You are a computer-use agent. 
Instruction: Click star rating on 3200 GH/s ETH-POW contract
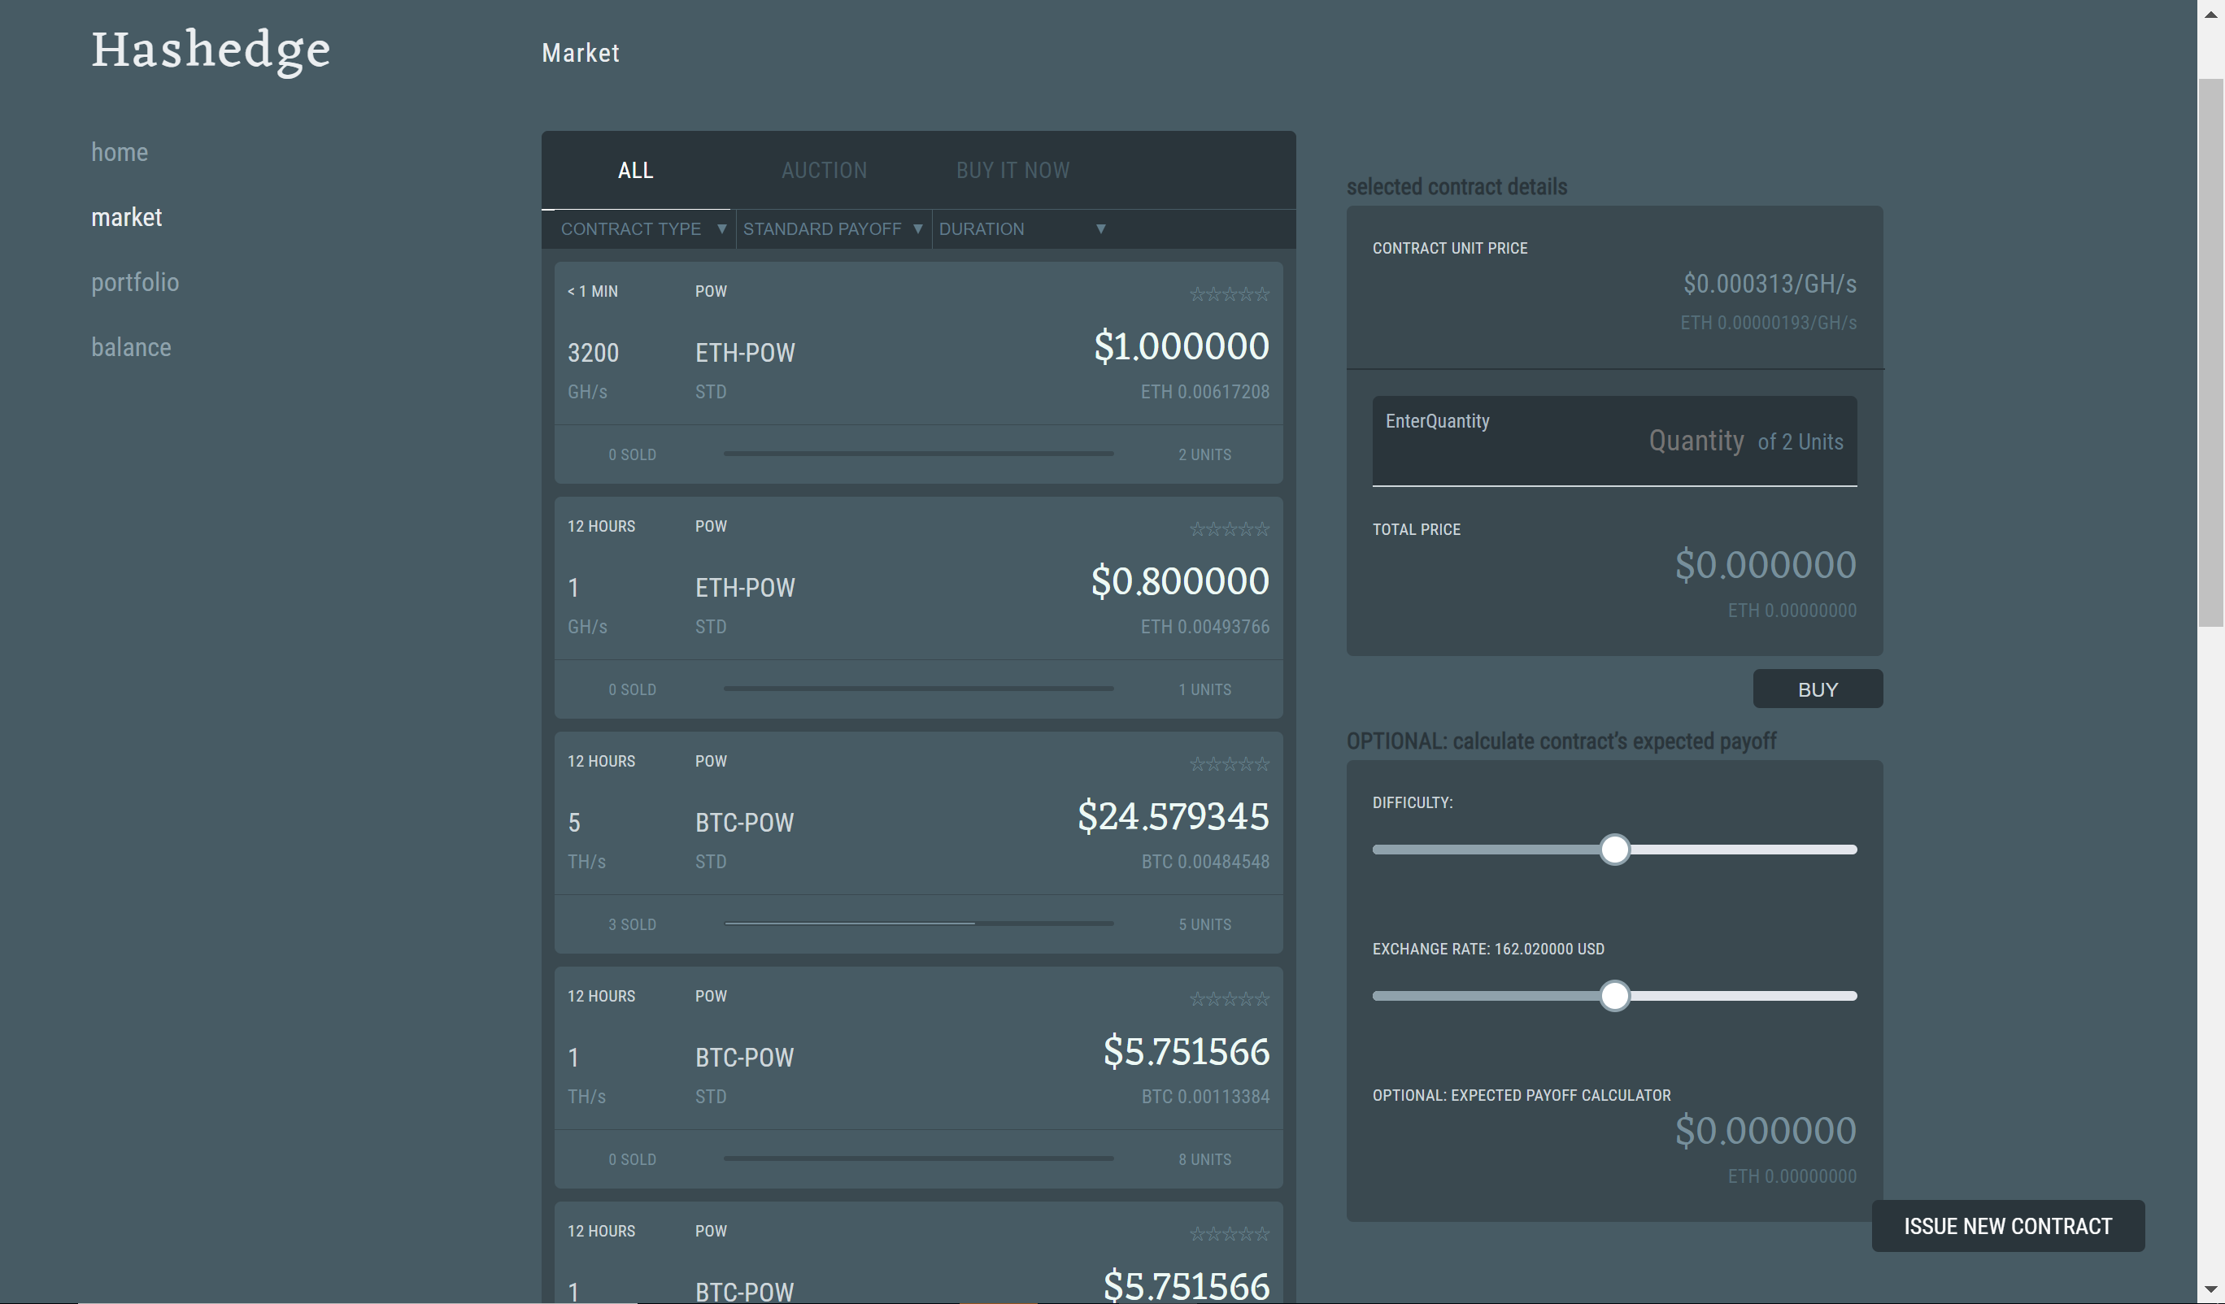1229,294
